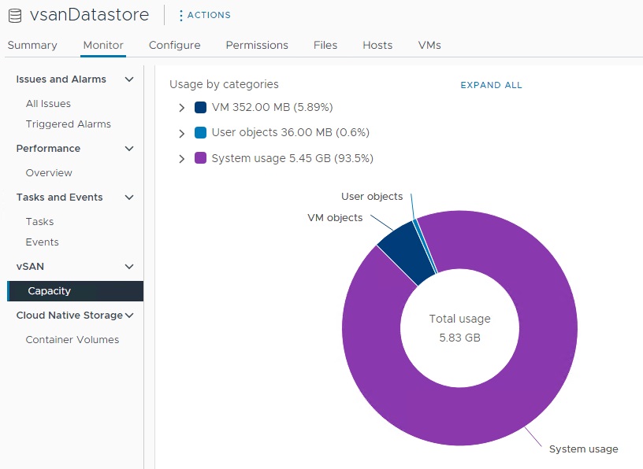Image resolution: width=643 pixels, height=469 pixels.
Task: Open Triggered Alarms in sidebar
Action: (x=68, y=124)
